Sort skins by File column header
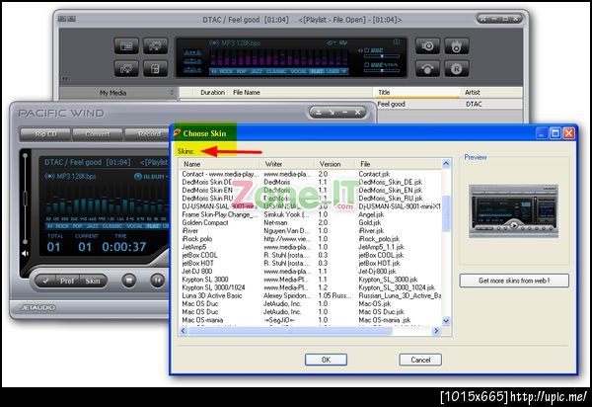The width and height of the screenshot is (592, 407). tap(398, 164)
